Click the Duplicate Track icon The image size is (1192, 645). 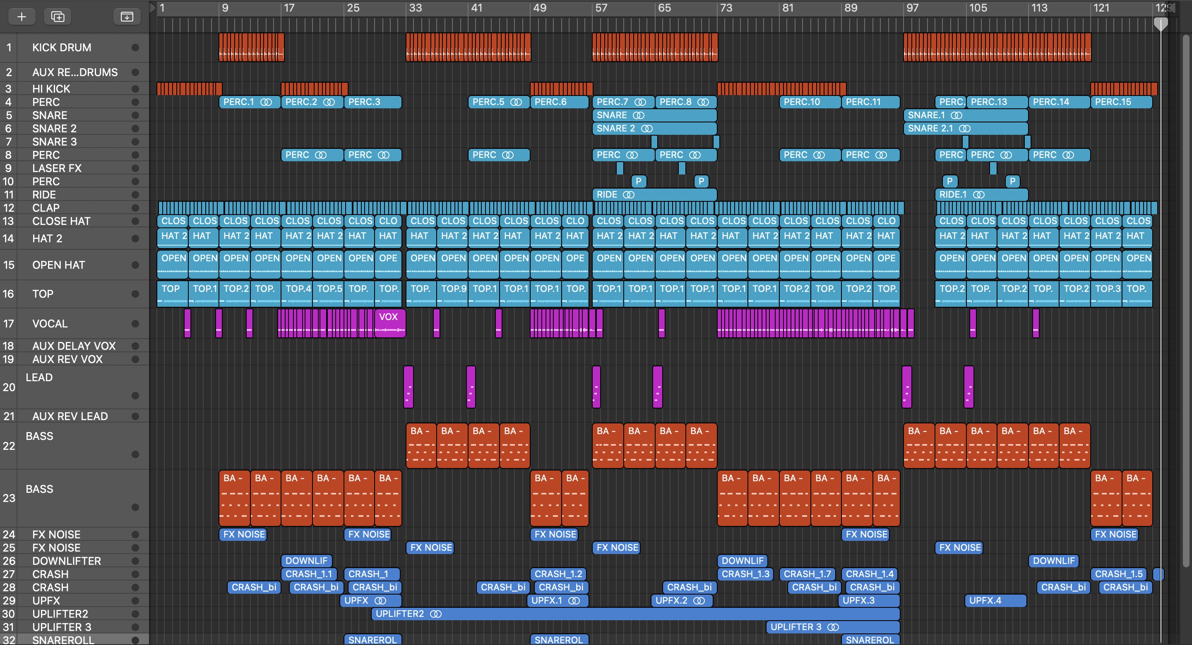click(x=58, y=17)
